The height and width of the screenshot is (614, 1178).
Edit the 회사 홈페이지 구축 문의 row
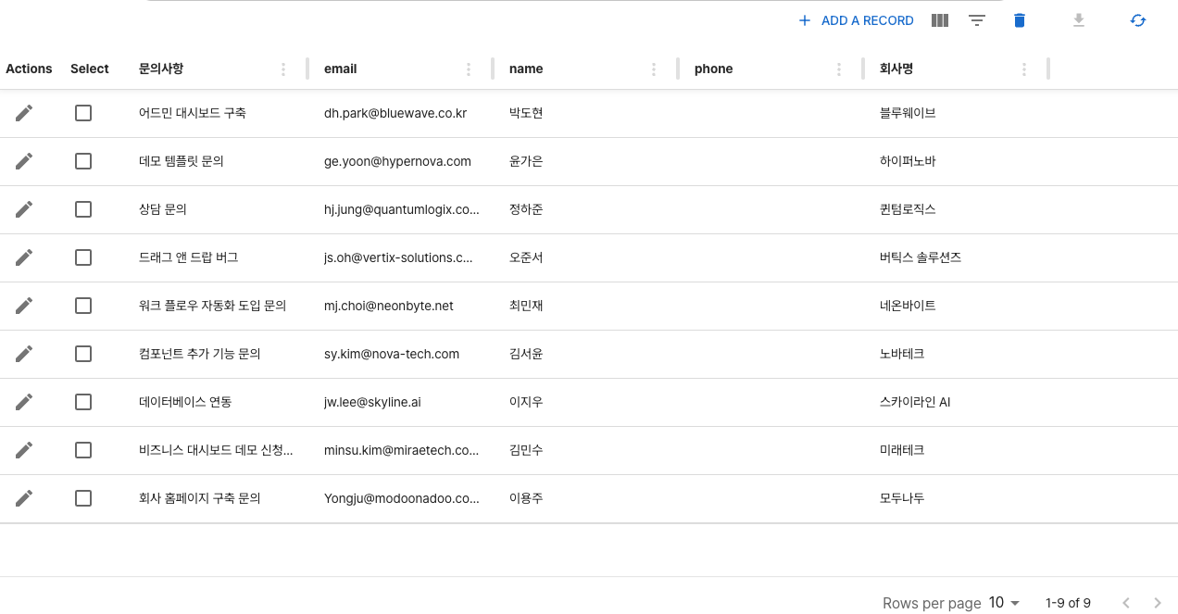[24, 498]
